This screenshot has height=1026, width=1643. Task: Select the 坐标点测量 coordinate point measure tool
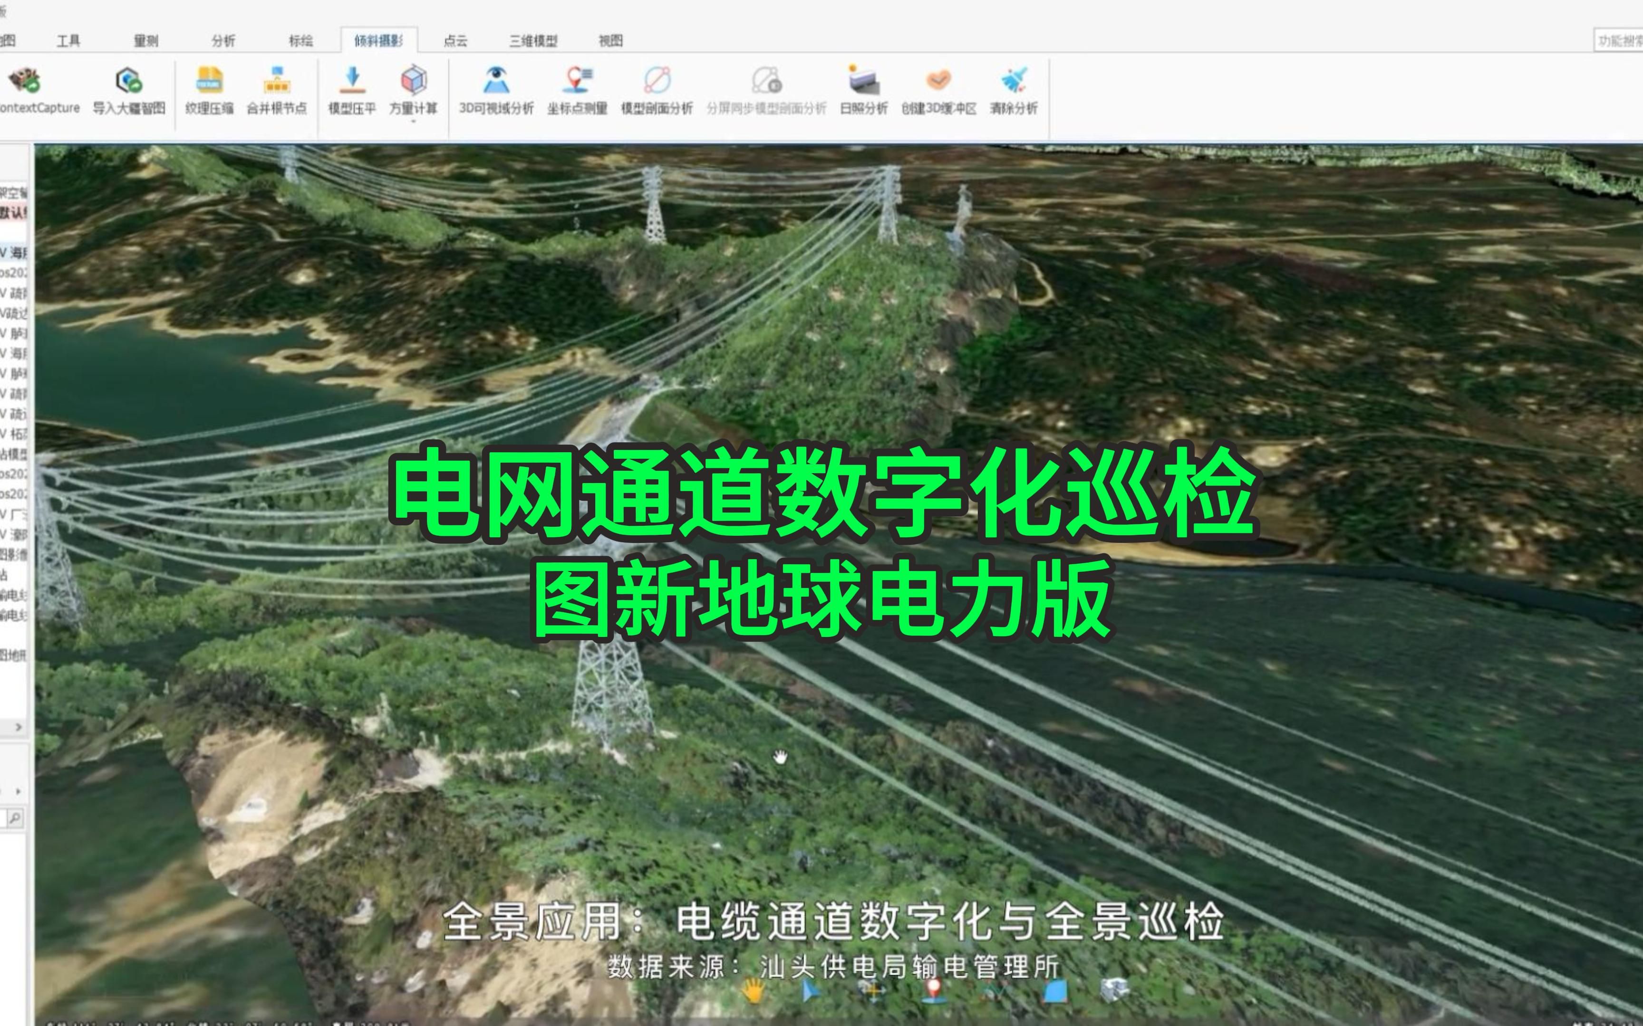point(577,91)
